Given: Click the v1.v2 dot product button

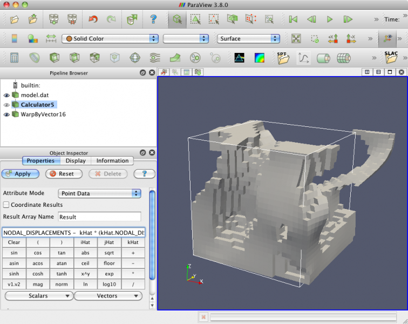Looking at the screenshot, I should 14,285.
